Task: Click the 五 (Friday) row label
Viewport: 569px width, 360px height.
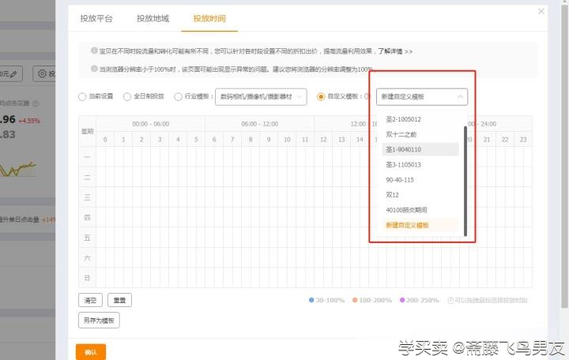Action: point(87,238)
